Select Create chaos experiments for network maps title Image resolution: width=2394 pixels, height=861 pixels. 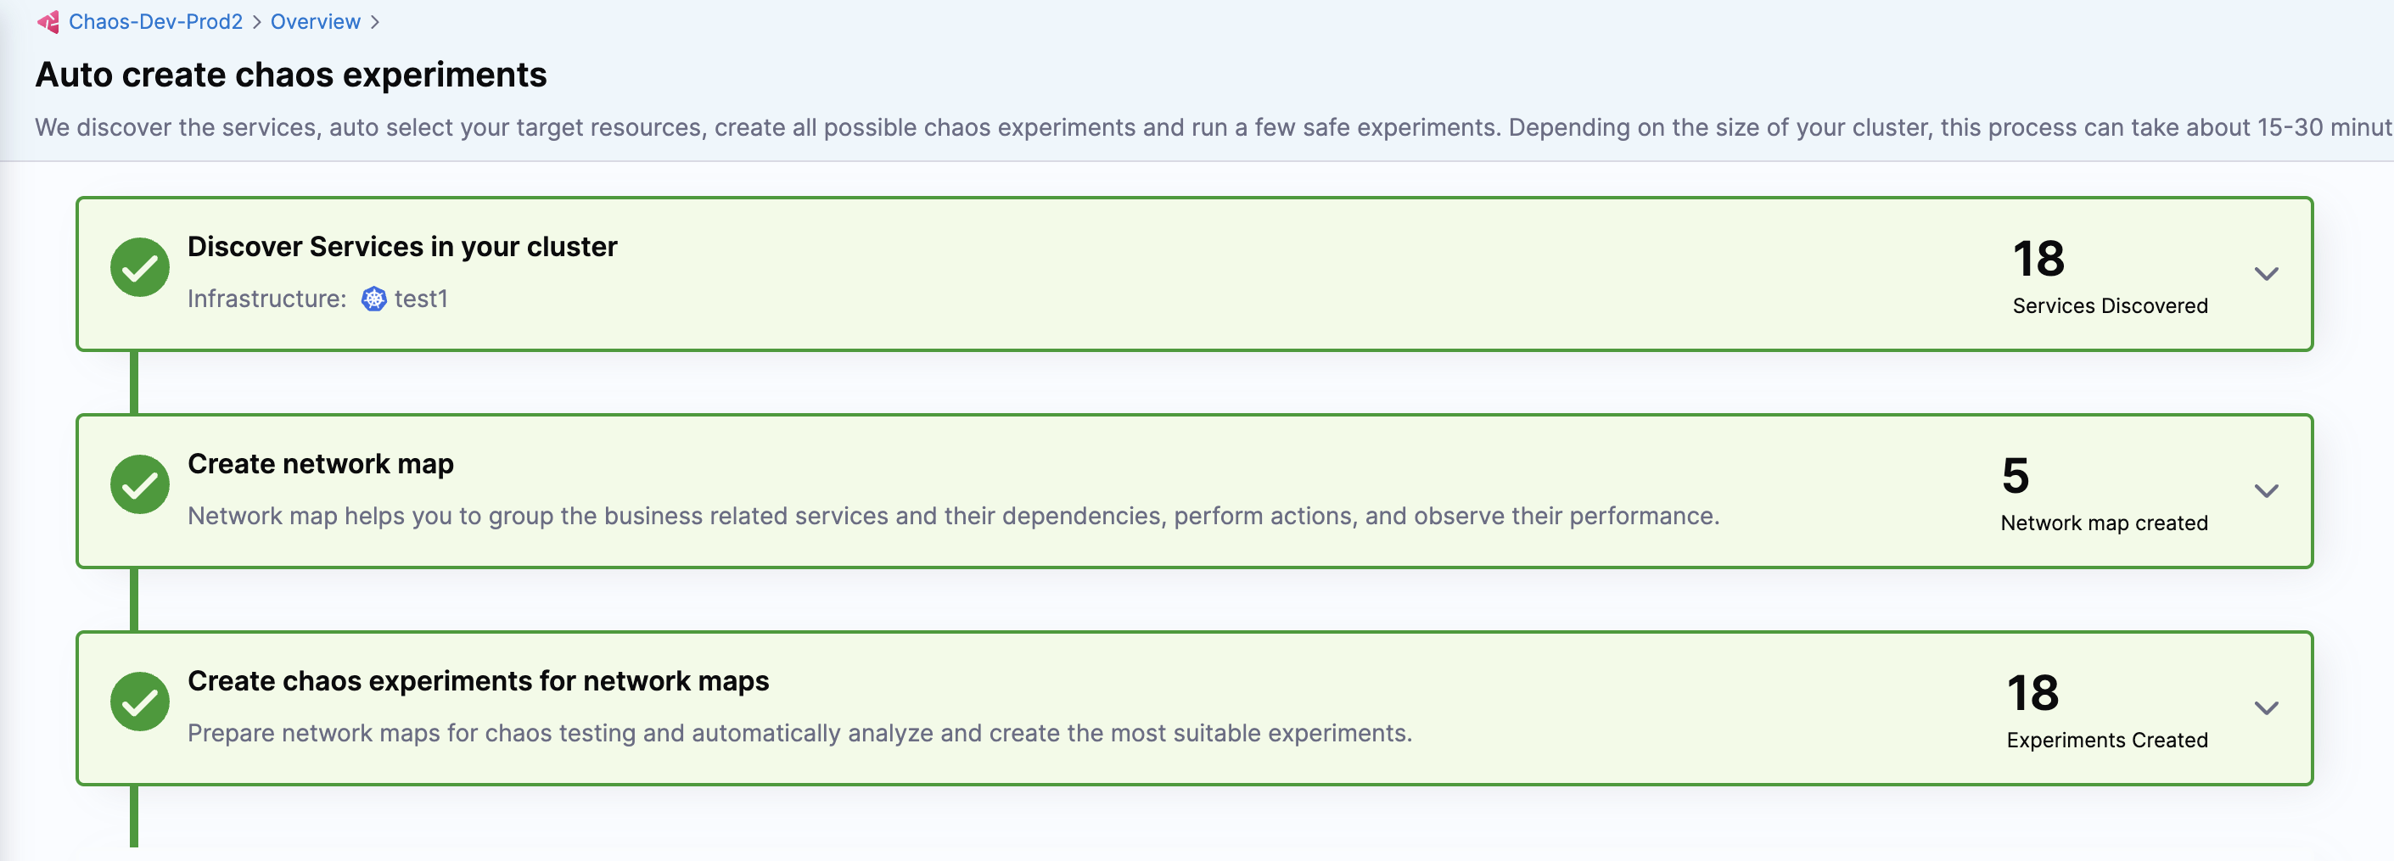pyautogui.click(x=479, y=681)
